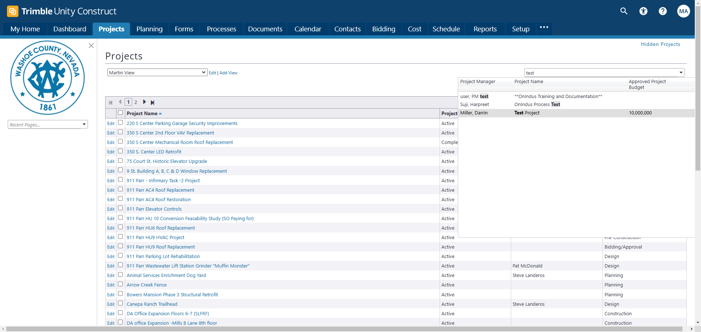Click the Project Manager column header in results
The width and height of the screenshot is (701, 332).
click(x=478, y=82)
